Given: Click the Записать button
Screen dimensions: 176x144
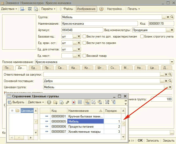Looking at the screenshot, I should coord(152,141).
